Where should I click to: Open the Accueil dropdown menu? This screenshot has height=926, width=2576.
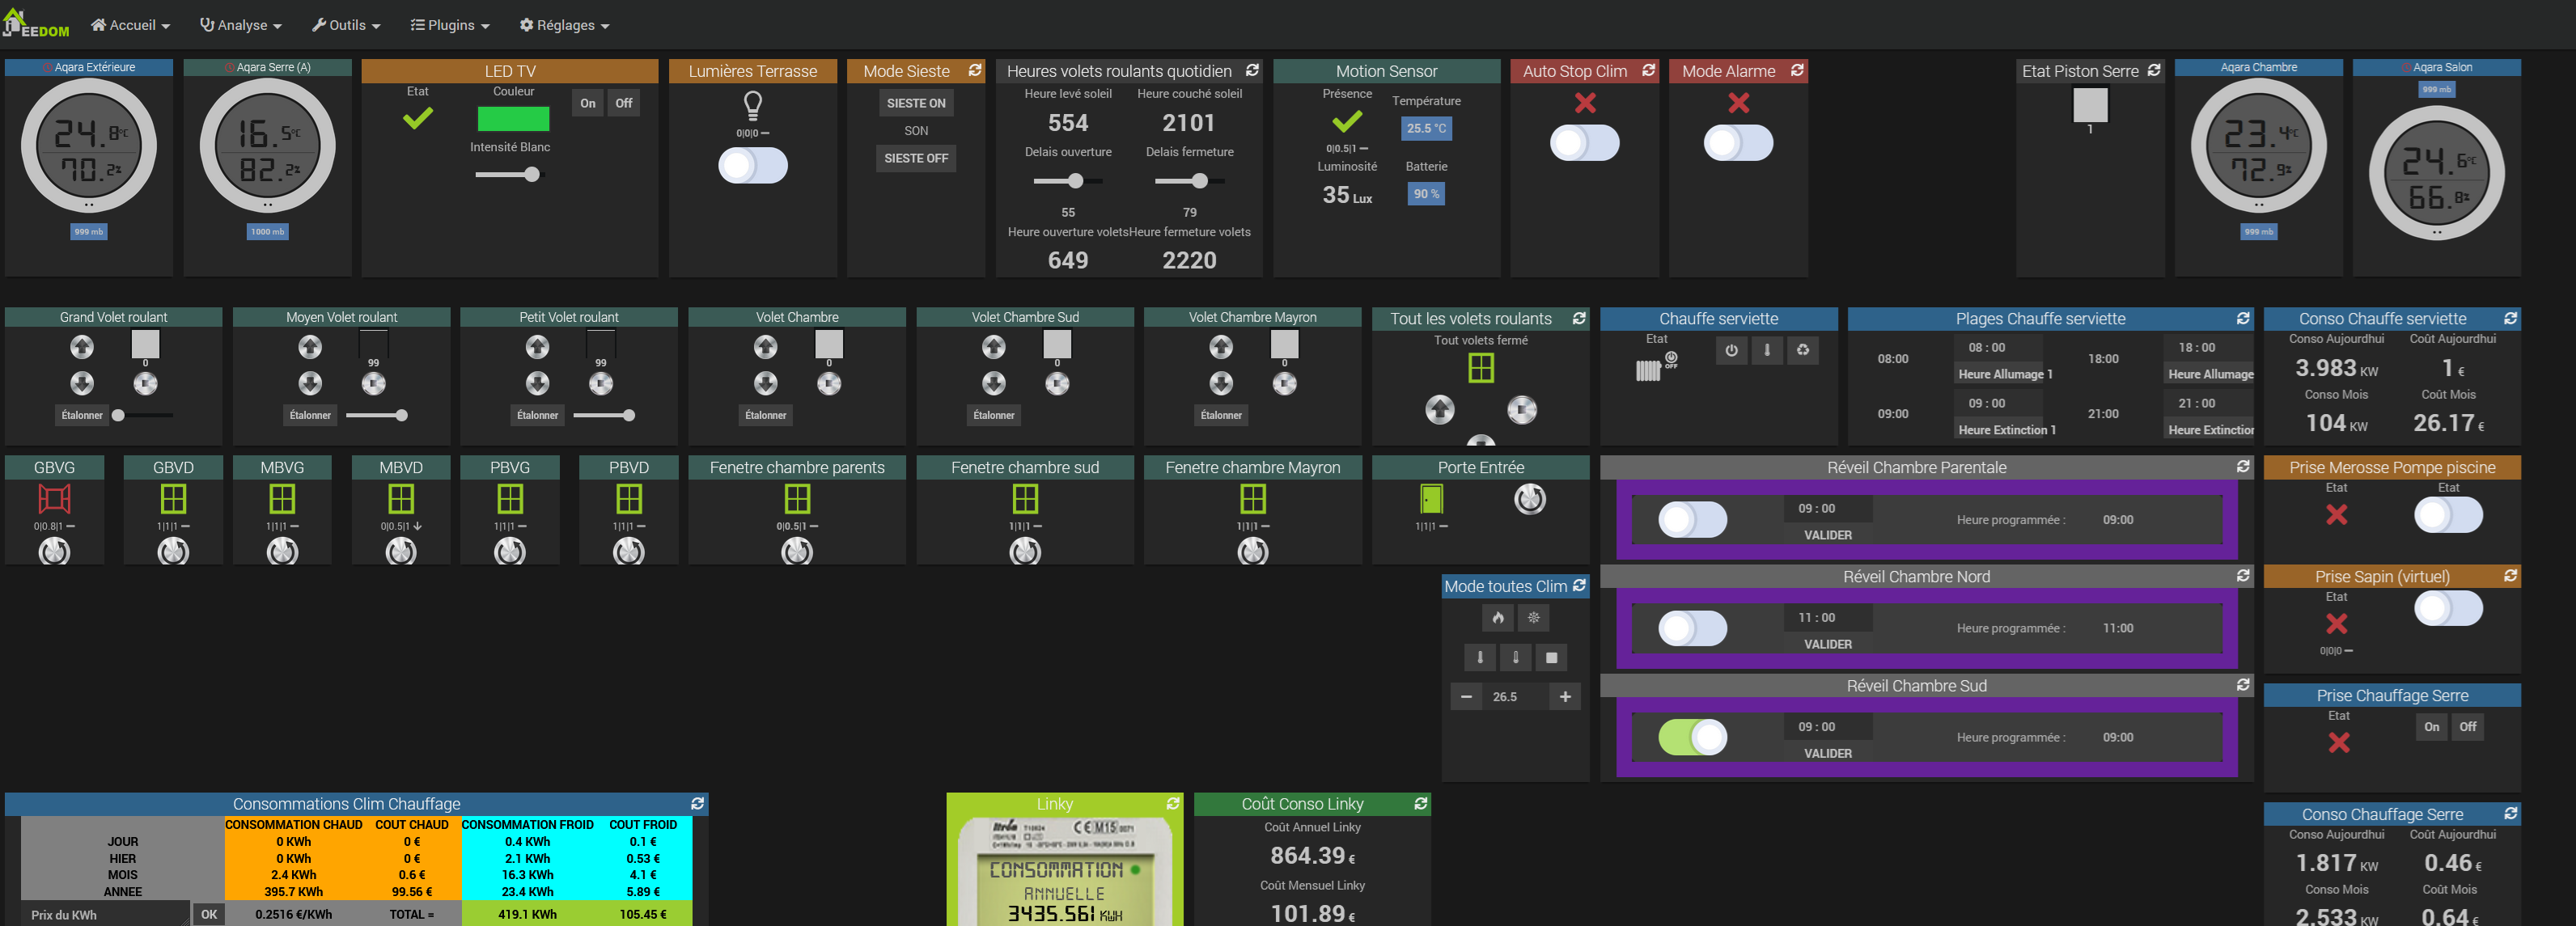[x=130, y=25]
